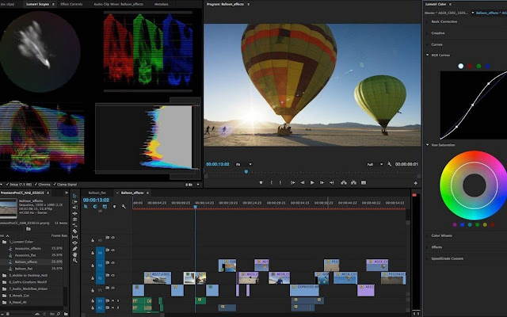507x317 pixels.
Task: Switch to the Balloon_flat timeline tab
Action: click(x=97, y=193)
